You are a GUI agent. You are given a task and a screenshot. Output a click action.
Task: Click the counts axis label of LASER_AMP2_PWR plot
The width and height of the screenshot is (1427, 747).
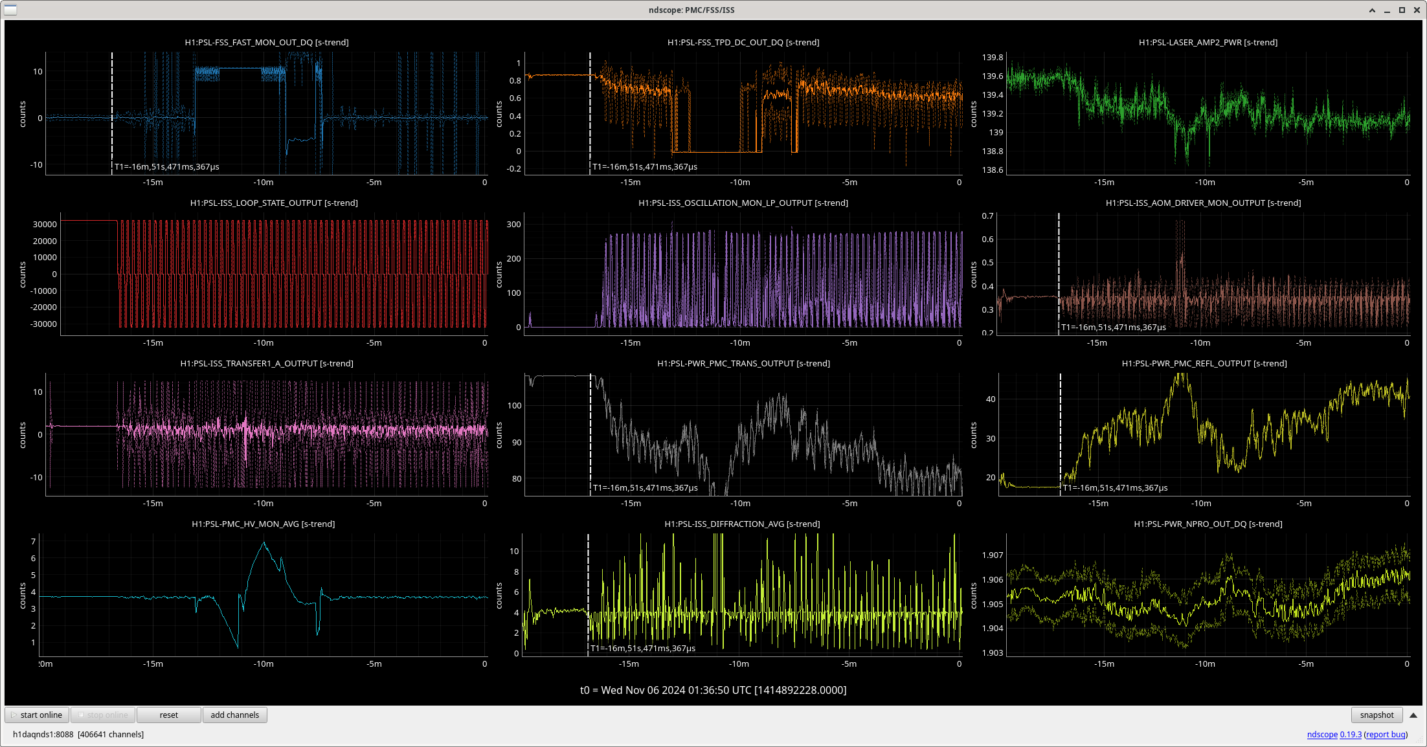[x=973, y=114]
